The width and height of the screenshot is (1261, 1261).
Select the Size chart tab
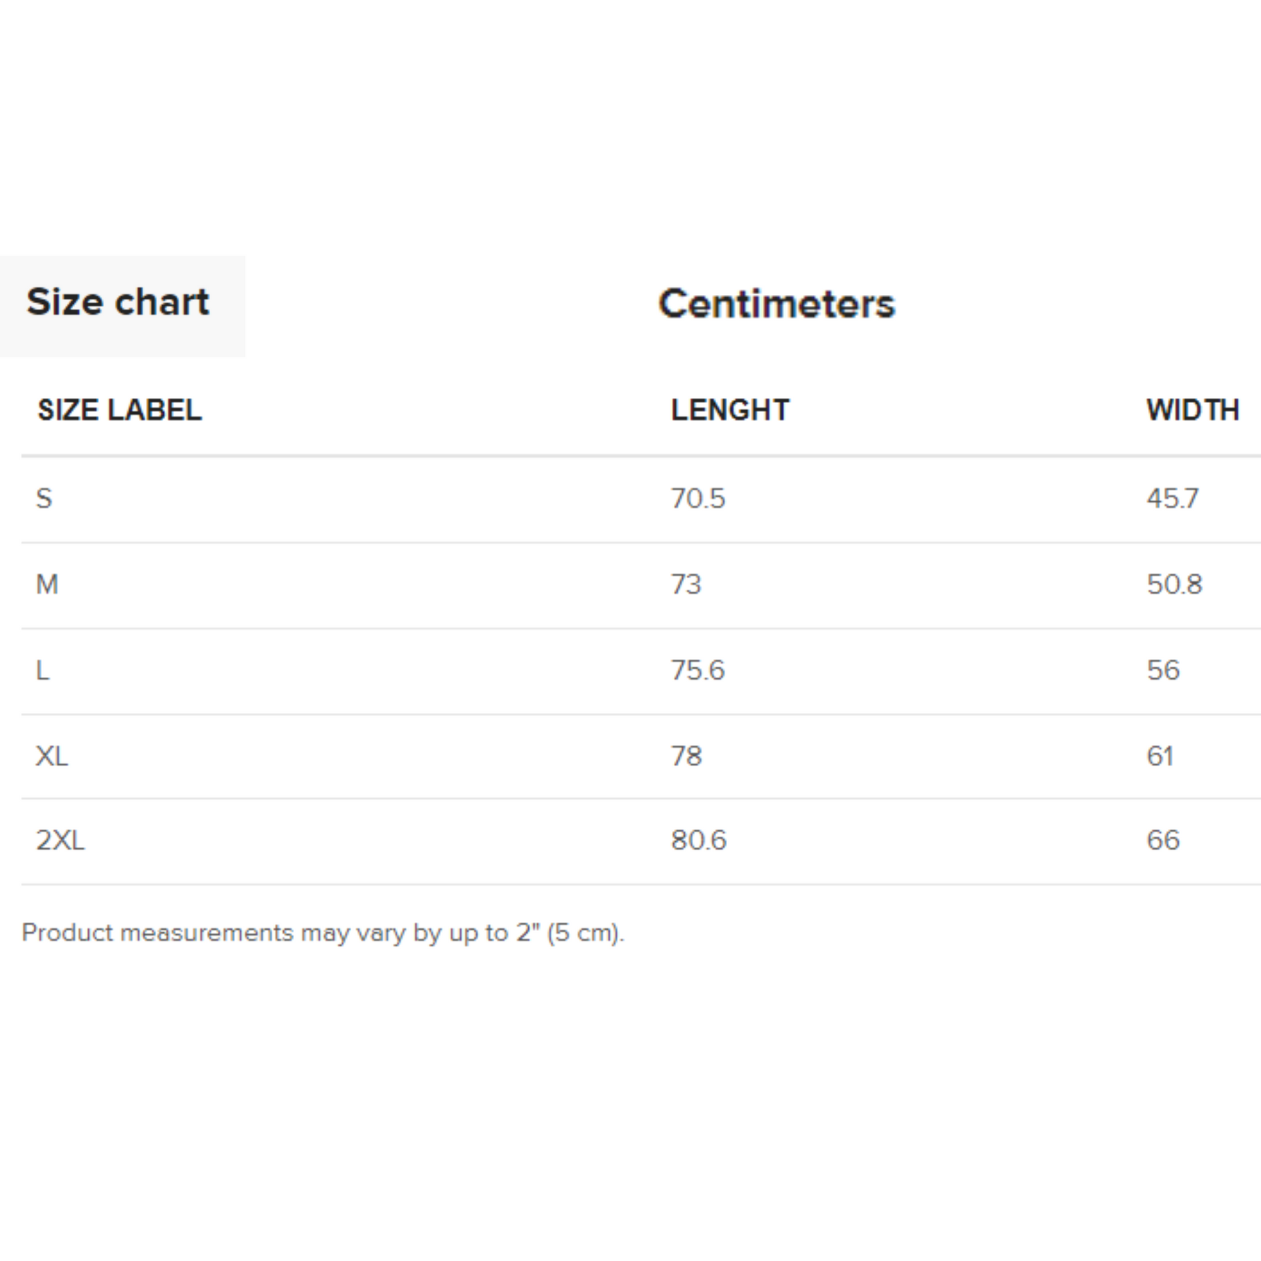point(118,303)
